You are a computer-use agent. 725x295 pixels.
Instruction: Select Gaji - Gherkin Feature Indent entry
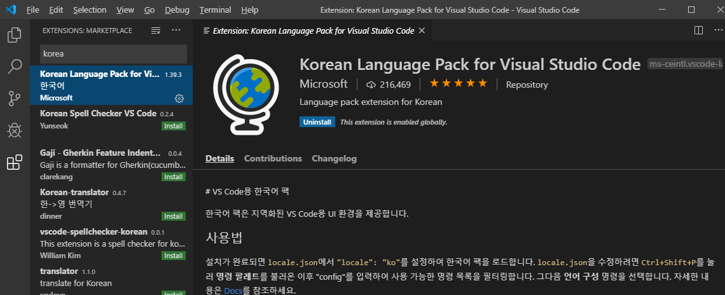click(111, 165)
